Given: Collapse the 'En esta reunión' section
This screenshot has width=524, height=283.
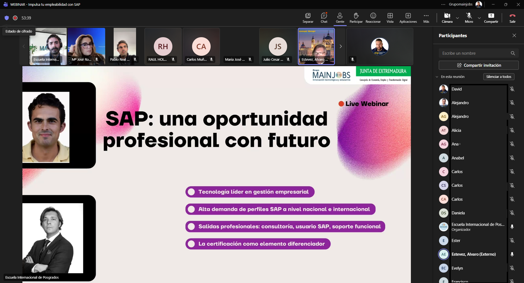Looking at the screenshot, I should pyautogui.click(x=437, y=77).
